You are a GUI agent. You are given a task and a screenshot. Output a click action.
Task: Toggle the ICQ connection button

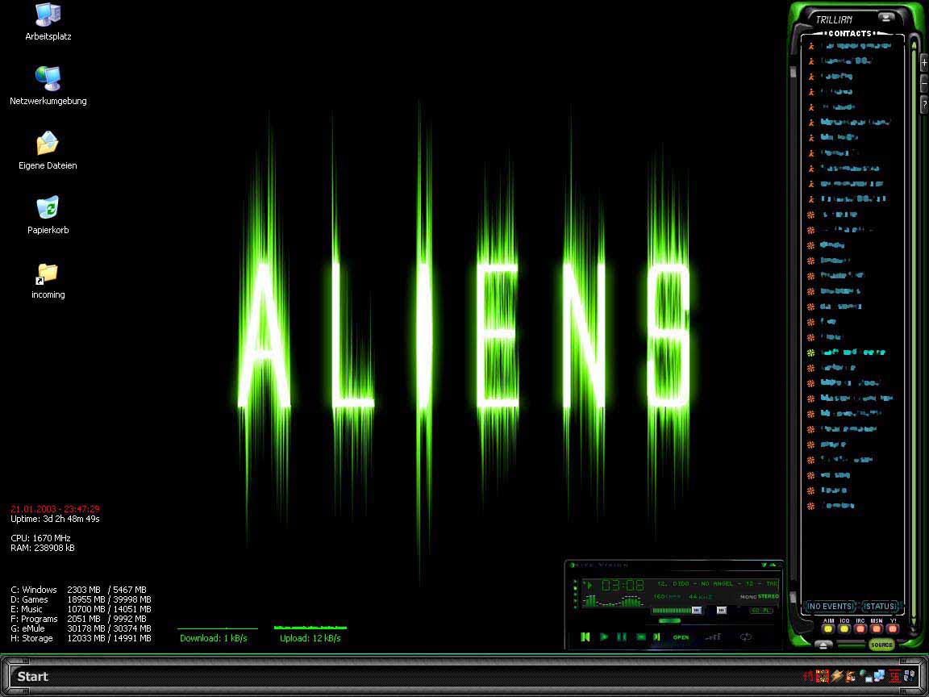click(844, 629)
